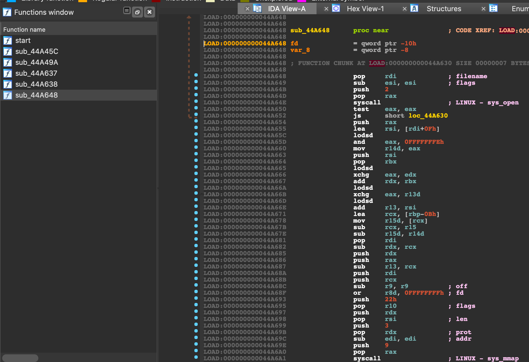This screenshot has width=529, height=362.
Task: Select sub_44A45C in function list
Action: pos(37,51)
